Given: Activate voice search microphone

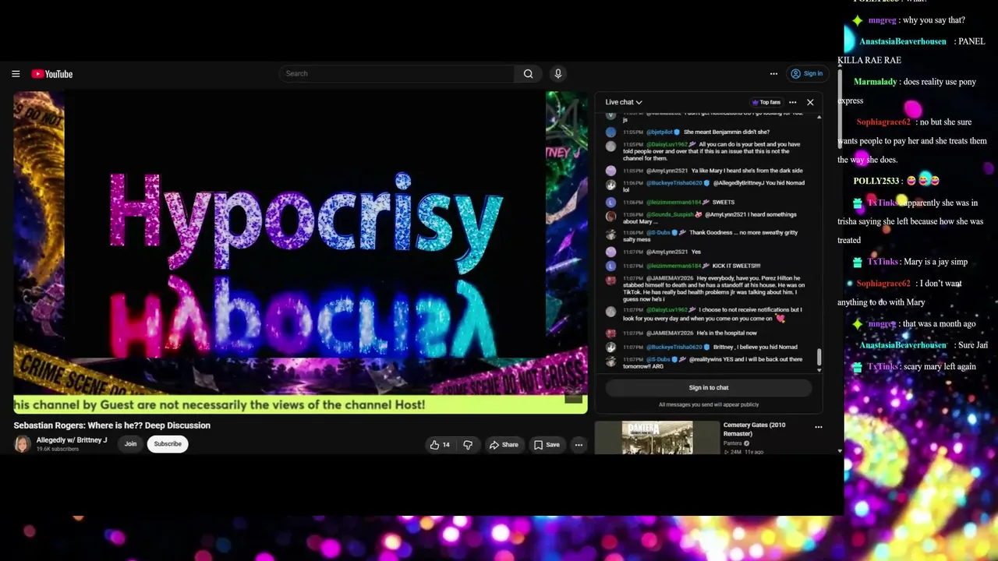Looking at the screenshot, I should click(557, 74).
